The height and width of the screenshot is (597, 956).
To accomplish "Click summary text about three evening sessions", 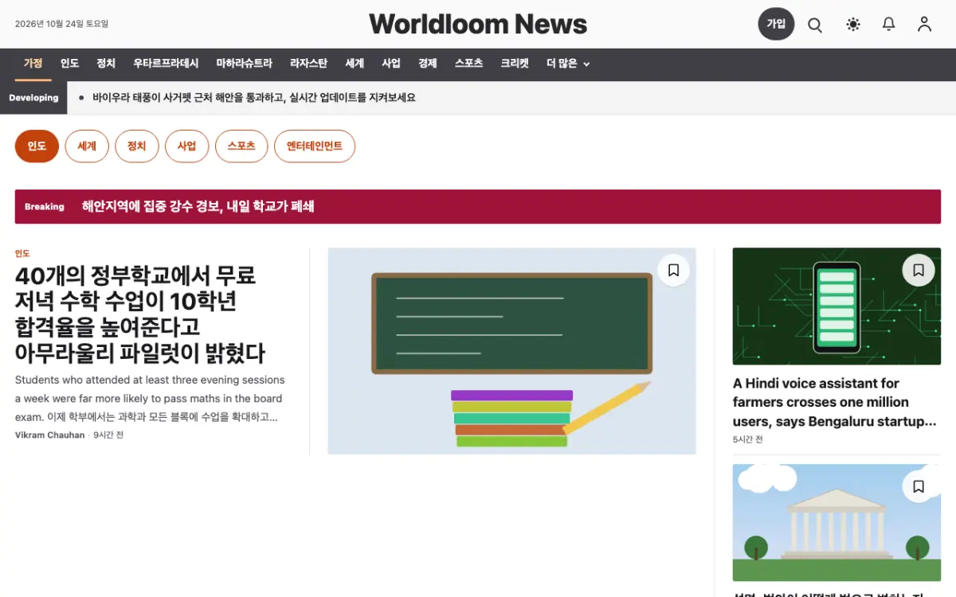I will [x=150, y=399].
